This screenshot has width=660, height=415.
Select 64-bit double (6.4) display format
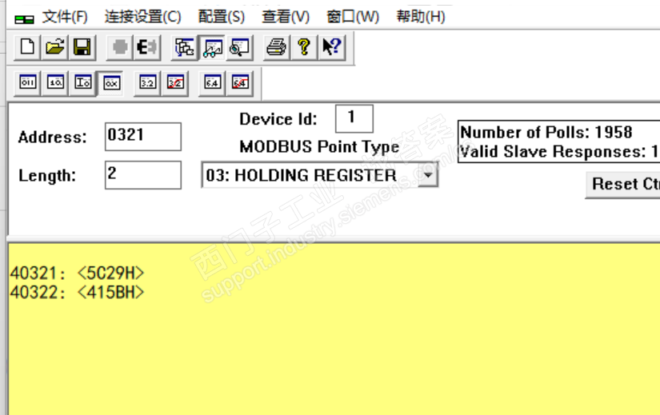click(212, 82)
